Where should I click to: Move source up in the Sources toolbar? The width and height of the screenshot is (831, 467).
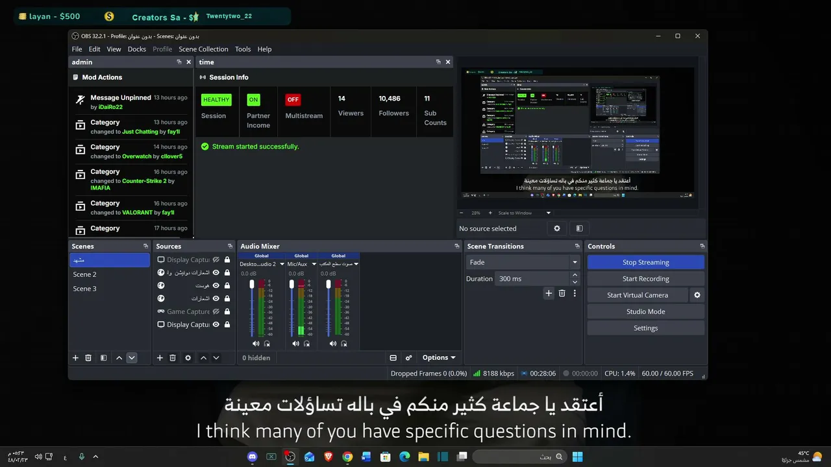tap(203, 358)
